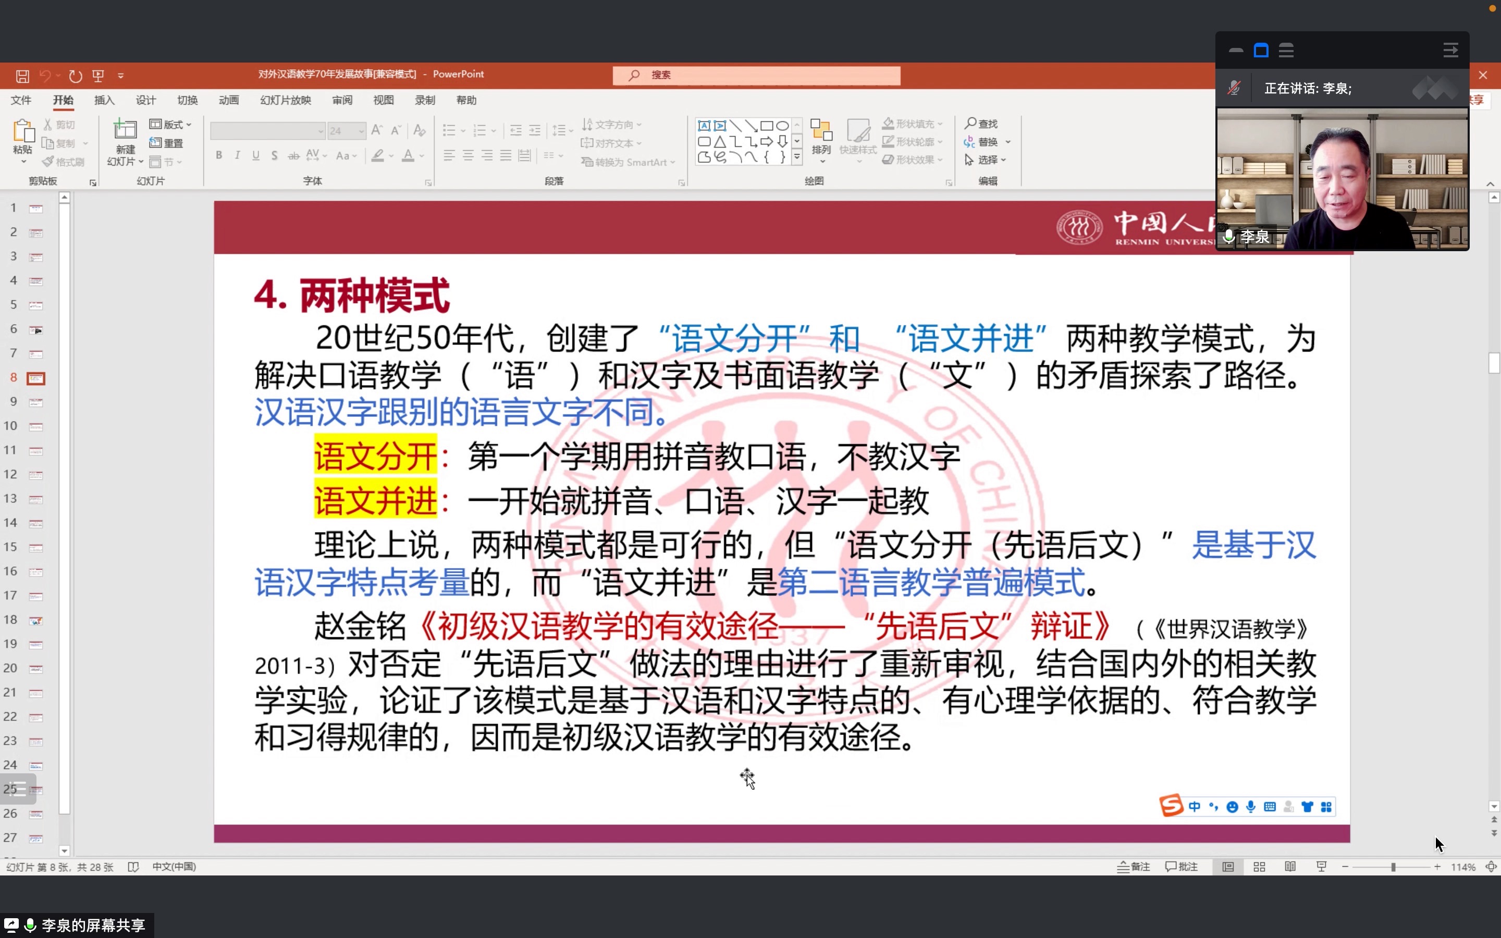Toggle Bold formatting
Viewport: 1501px width, 938px height.
coord(219,155)
